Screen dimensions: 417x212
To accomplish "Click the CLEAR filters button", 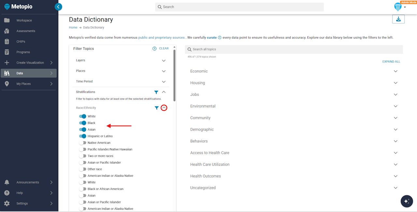I will point(164,48).
